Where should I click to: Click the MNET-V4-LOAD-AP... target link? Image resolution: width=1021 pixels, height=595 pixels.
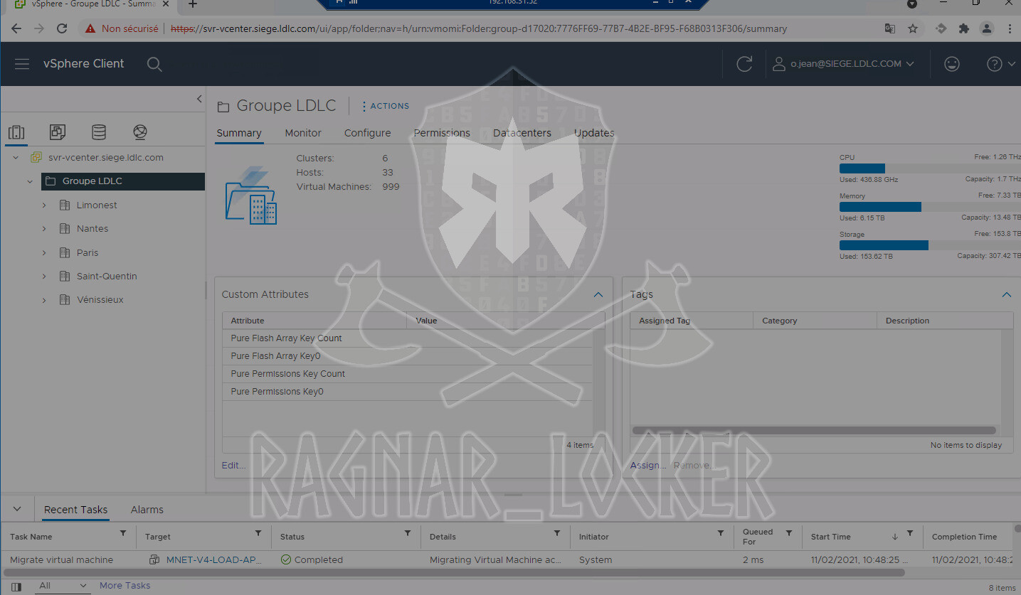[214, 560]
